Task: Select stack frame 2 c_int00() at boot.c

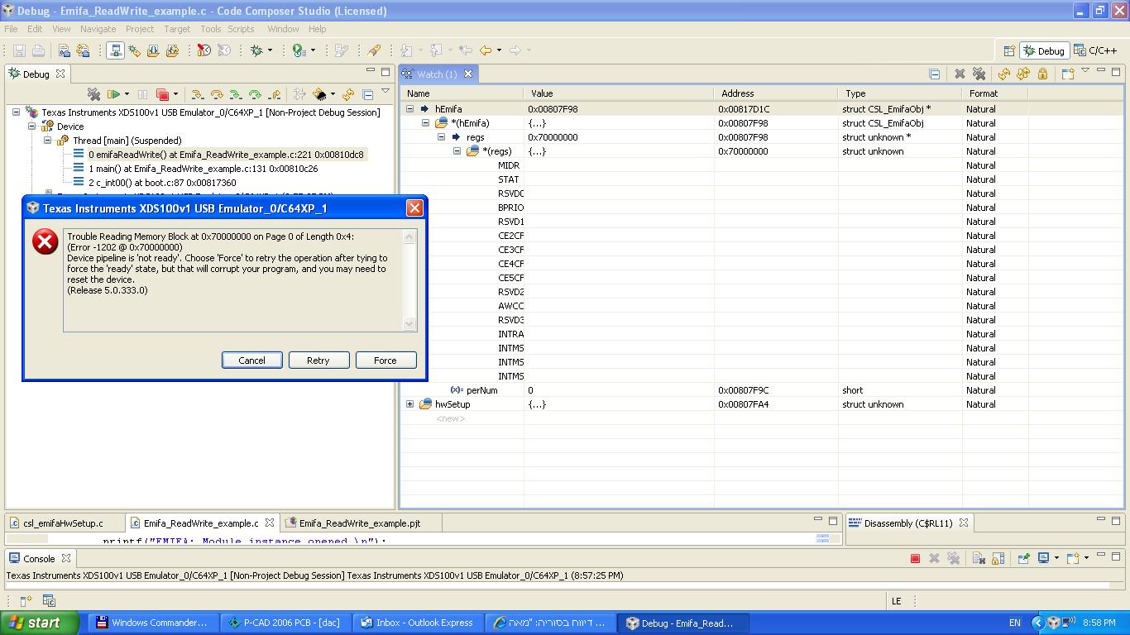Action: [x=162, y=183]
